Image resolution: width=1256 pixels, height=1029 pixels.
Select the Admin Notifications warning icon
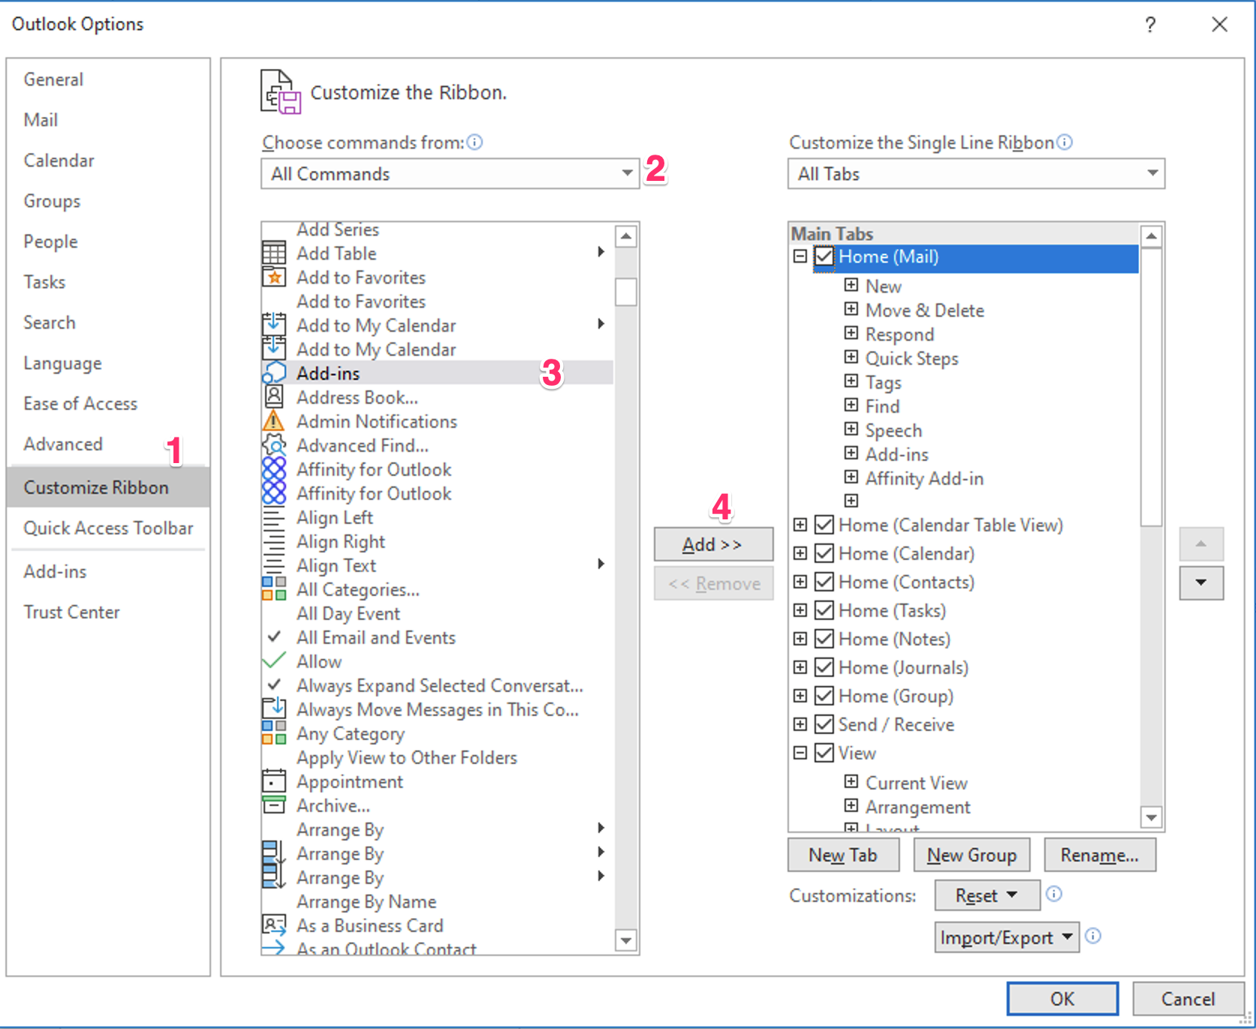(x=274, y=421)
